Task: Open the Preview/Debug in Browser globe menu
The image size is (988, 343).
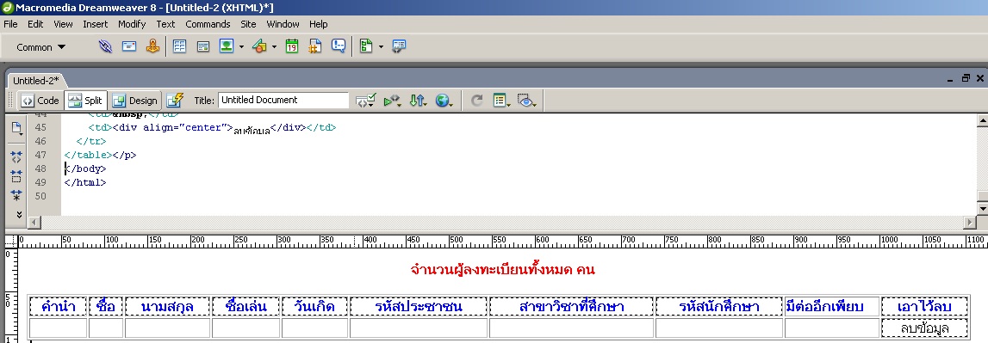Action: (444, 100)
